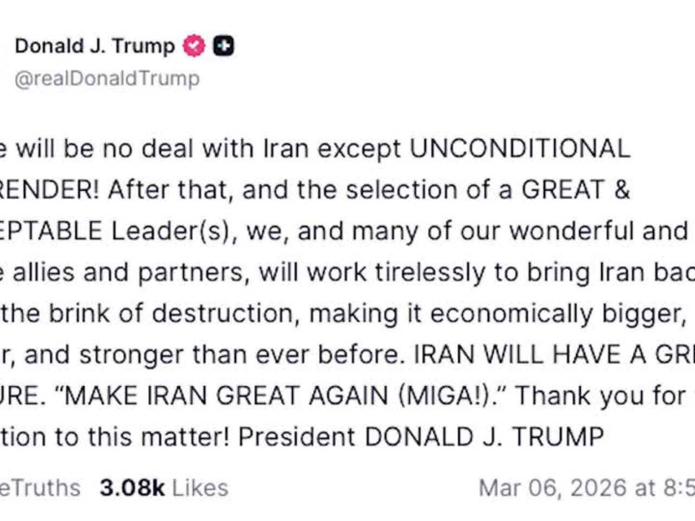Open Donald J. Trump's profile name

[94, 46]
